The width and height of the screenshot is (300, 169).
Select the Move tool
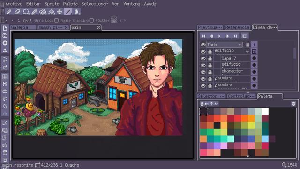click(60, 12)
